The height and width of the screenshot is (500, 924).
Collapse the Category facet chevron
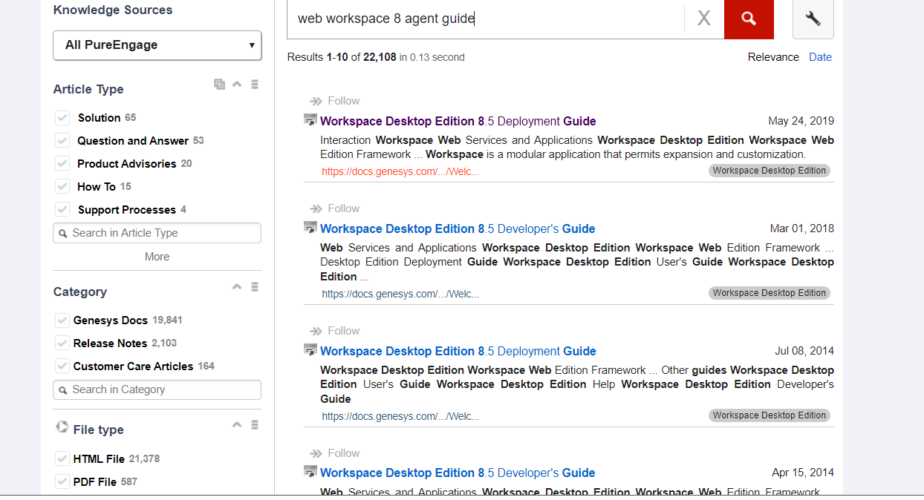click(237, 287)
